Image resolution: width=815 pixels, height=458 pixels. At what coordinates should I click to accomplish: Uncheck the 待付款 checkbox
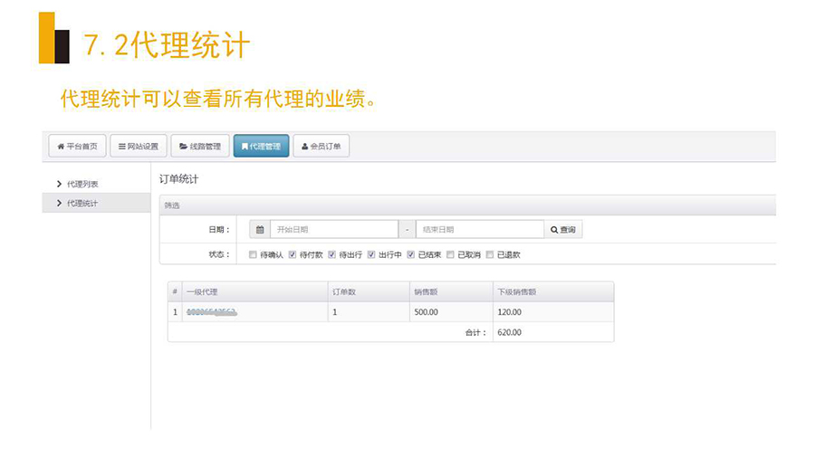tap(292, 254)
